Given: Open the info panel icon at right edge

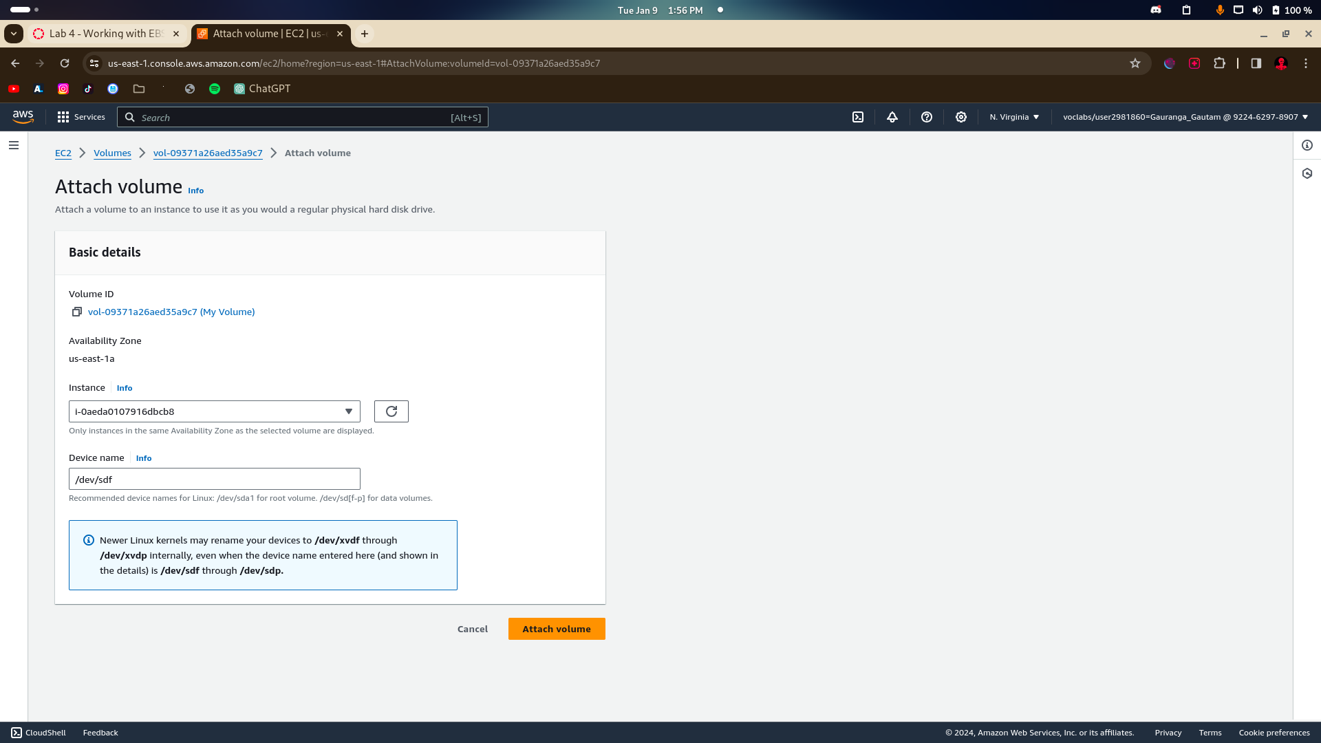Looking at the screenshot, I should pos(1307,145).
